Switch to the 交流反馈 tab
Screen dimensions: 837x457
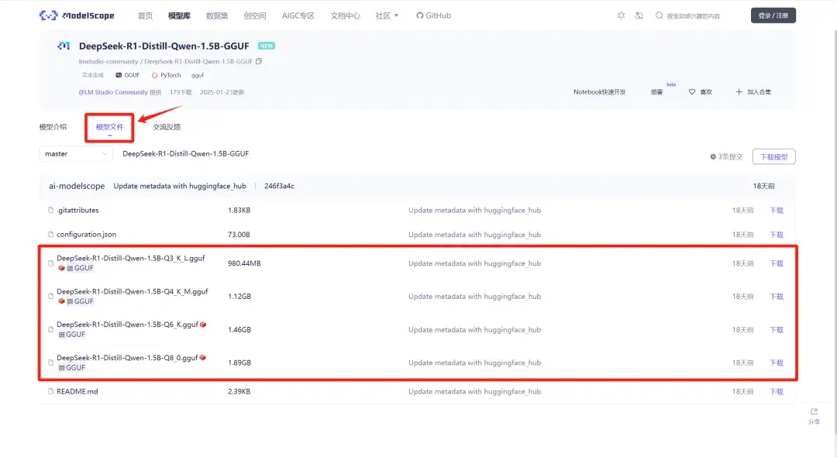tap(167, 127)
